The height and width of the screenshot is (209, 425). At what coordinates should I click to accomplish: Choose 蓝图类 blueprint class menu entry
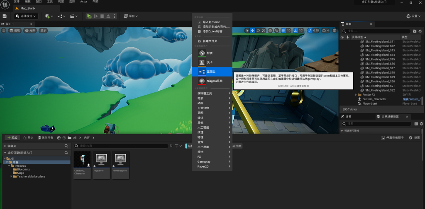coord(212,72)
